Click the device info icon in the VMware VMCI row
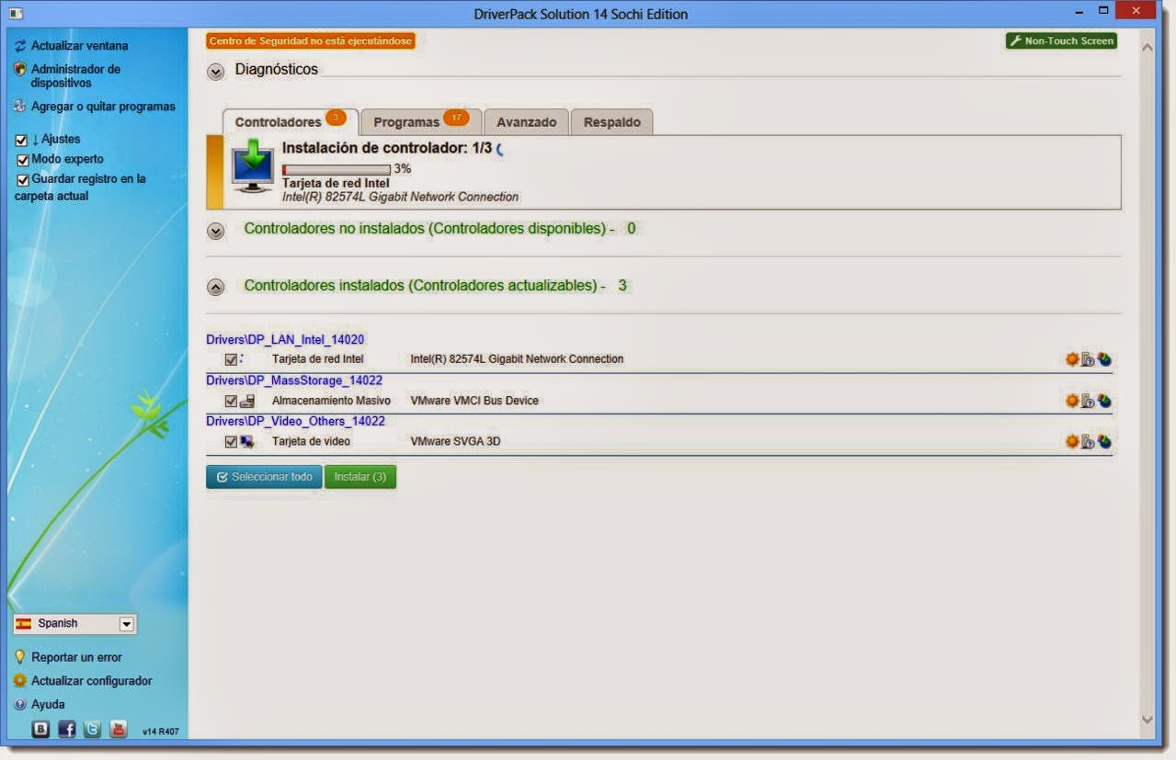The image size is (1176, 760). (1088, 401)
